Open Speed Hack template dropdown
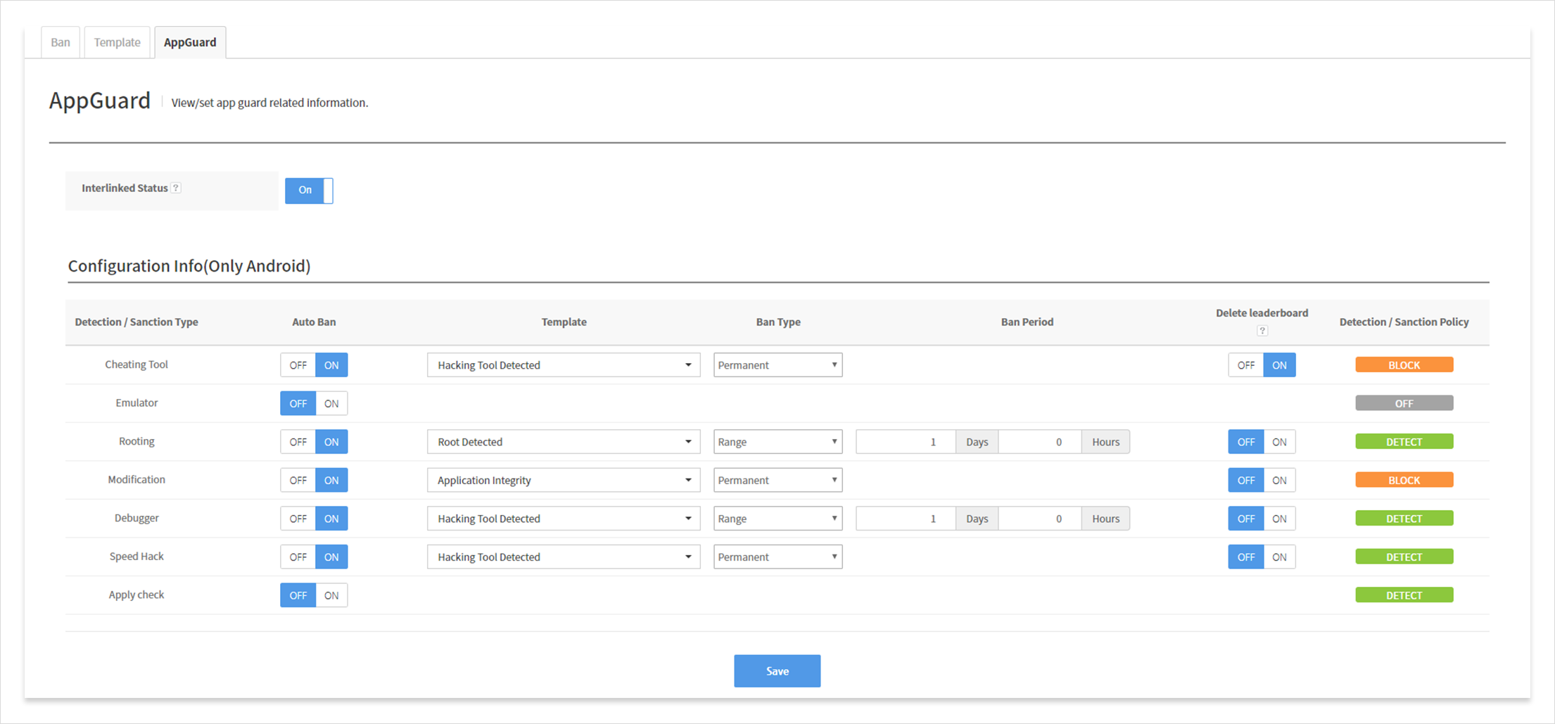This screenshot has height=724, width=1555. [x=564, y=557]
